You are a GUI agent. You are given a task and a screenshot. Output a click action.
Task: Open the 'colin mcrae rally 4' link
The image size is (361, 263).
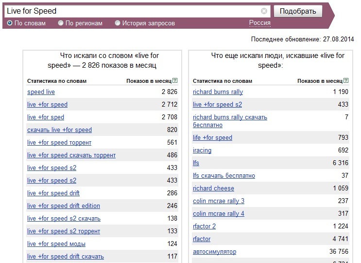[219, 214]
